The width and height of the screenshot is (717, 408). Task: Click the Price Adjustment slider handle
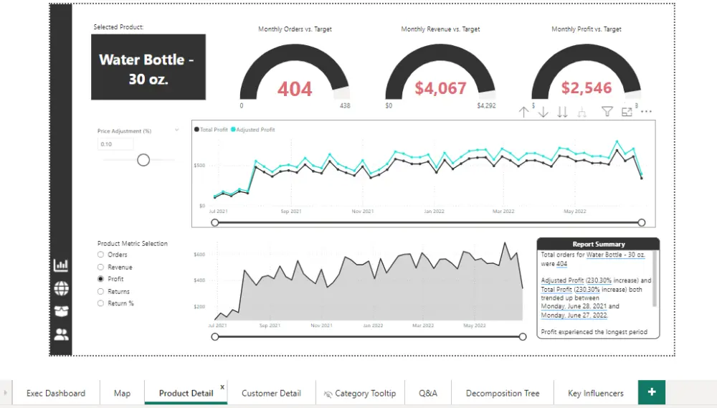(143, 160)
